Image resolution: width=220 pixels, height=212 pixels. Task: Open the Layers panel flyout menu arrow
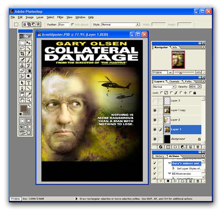[x=203, y=81]
